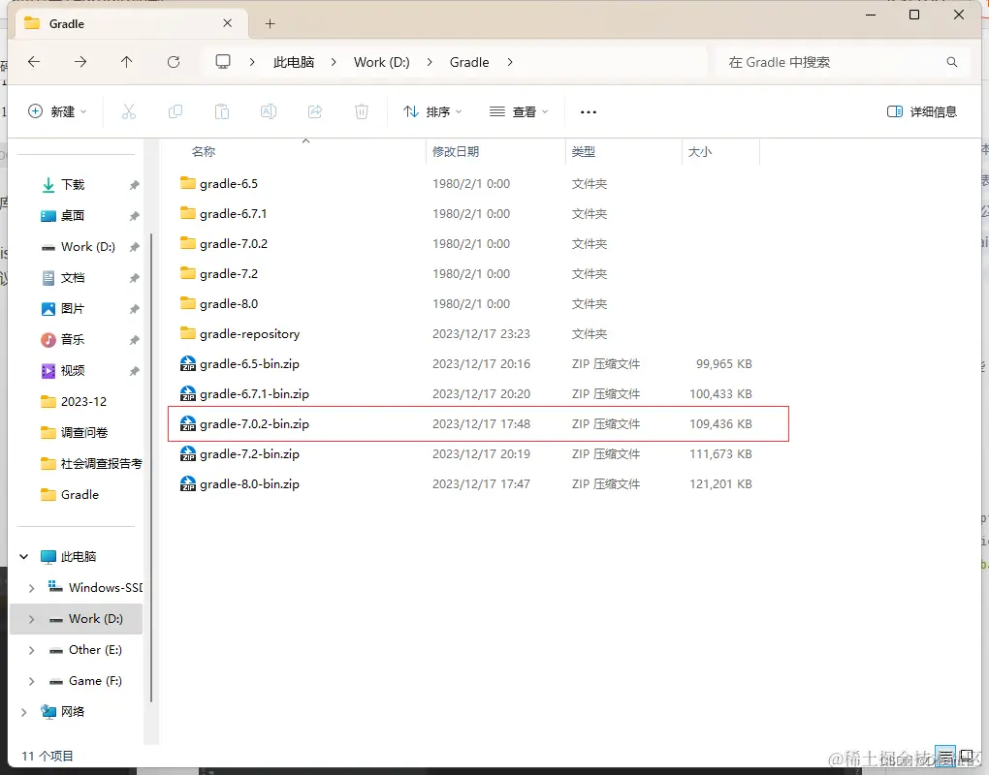
Task: Expand the Game (F:) tree node
Action: click(32, 680)
